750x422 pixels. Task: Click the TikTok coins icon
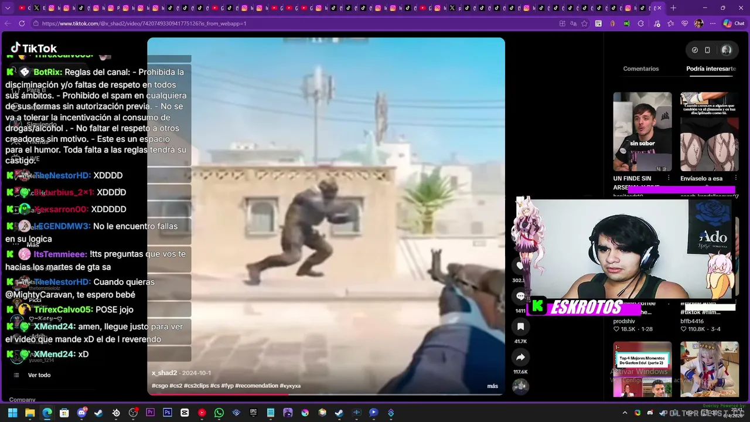[695, 50]
